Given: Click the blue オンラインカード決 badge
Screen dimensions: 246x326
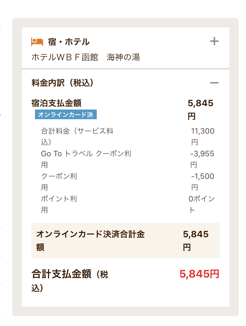Looking at the screenshot, I should [66, 114].
